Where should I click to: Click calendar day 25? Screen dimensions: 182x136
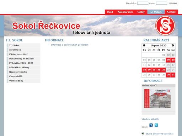click(144, 75)
